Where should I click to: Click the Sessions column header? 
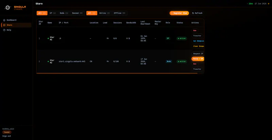118,23
